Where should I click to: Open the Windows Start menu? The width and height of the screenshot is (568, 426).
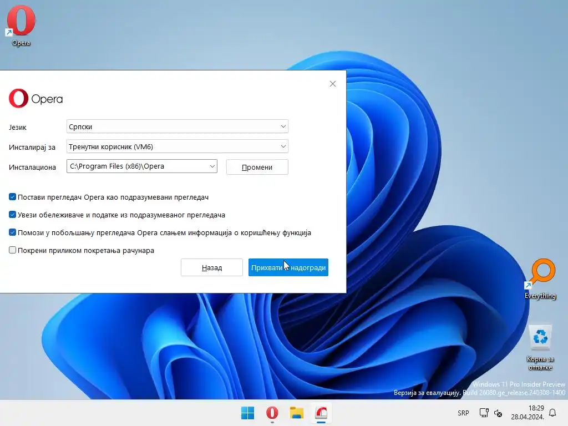pos(248,413)
